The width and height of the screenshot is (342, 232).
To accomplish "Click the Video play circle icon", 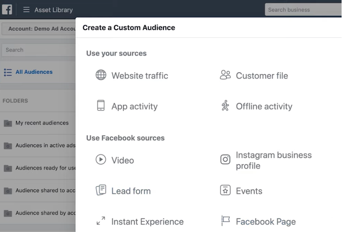I will (x=101, y=159).
